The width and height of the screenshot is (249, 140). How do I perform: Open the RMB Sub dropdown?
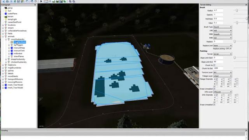[223, 38]
